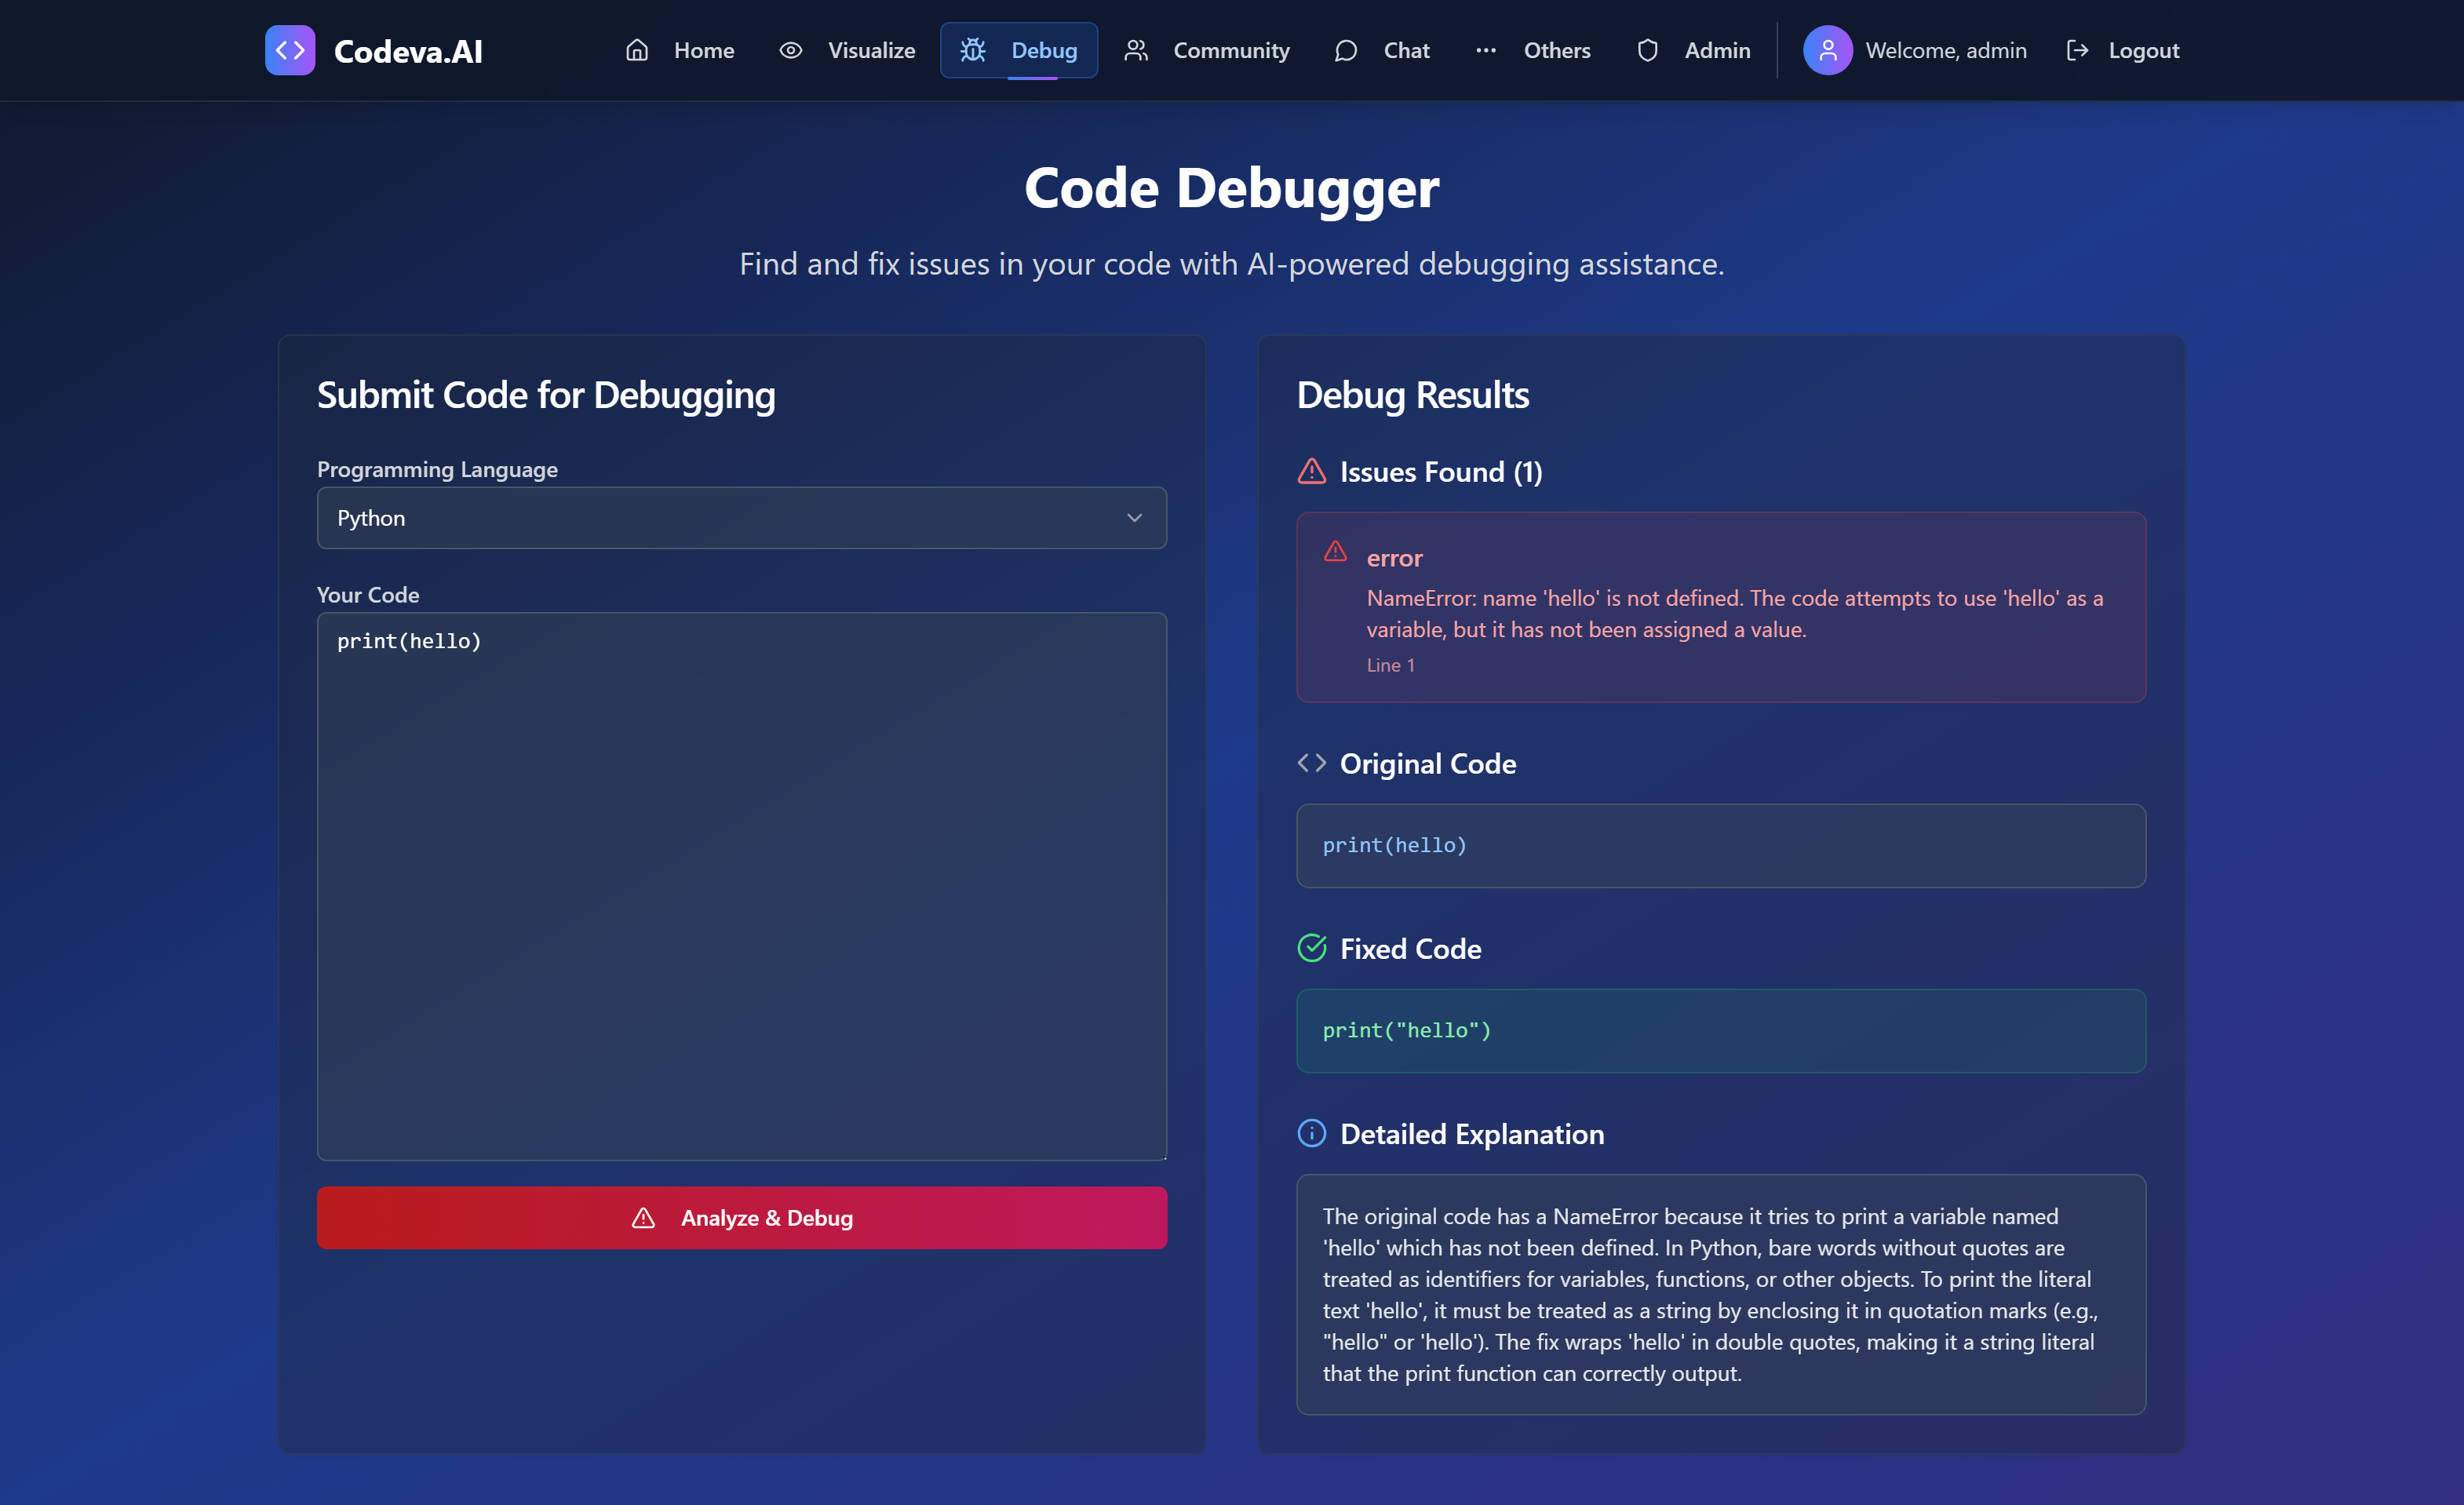Click the Fixed Code output block
The height and width of the screenshot is (1505, 2464).
1720,1030
